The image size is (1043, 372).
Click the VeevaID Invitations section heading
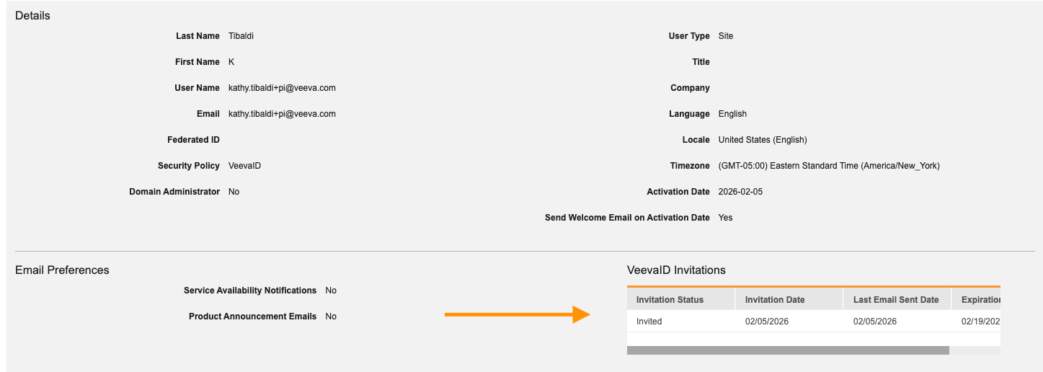pos(676,270)
